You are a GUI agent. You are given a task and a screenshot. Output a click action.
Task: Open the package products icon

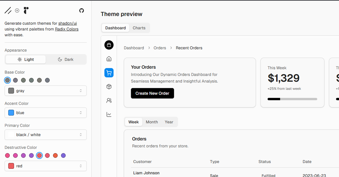pyautogui.click(x=109, y=87)
